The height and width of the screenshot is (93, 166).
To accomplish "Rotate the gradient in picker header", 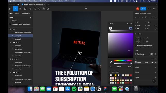I will pyautogui.click(x=128, y=24).
